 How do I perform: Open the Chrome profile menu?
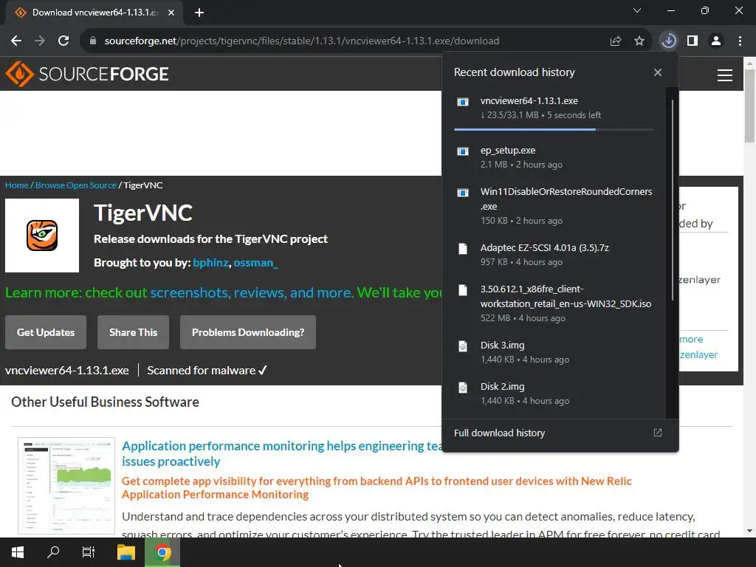pos(716,41)
